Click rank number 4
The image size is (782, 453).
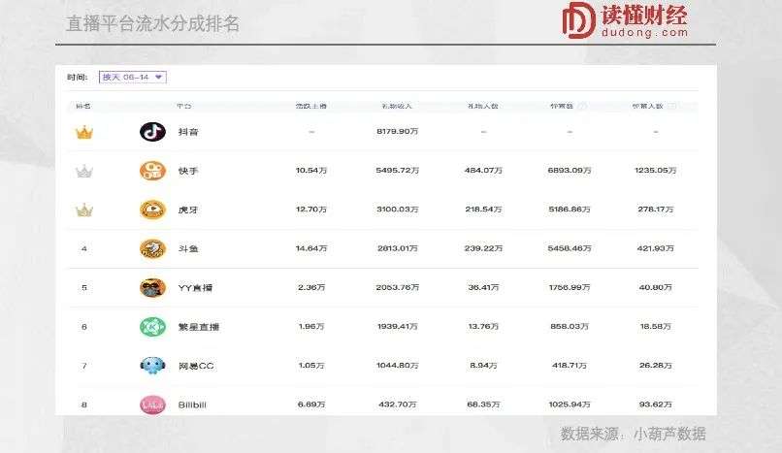[83, 248]
